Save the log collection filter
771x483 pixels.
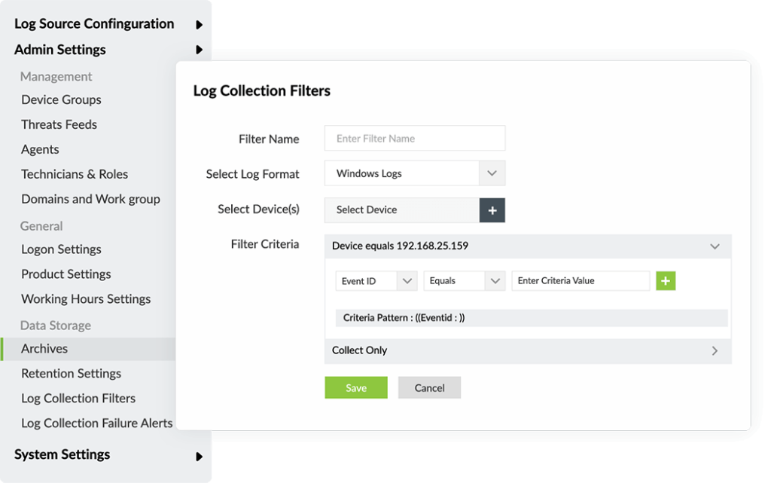tap(356, 387)
